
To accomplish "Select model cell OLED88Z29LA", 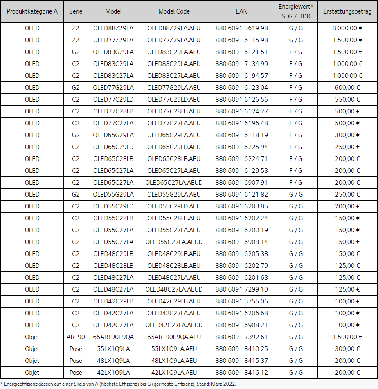I will 113,28.
